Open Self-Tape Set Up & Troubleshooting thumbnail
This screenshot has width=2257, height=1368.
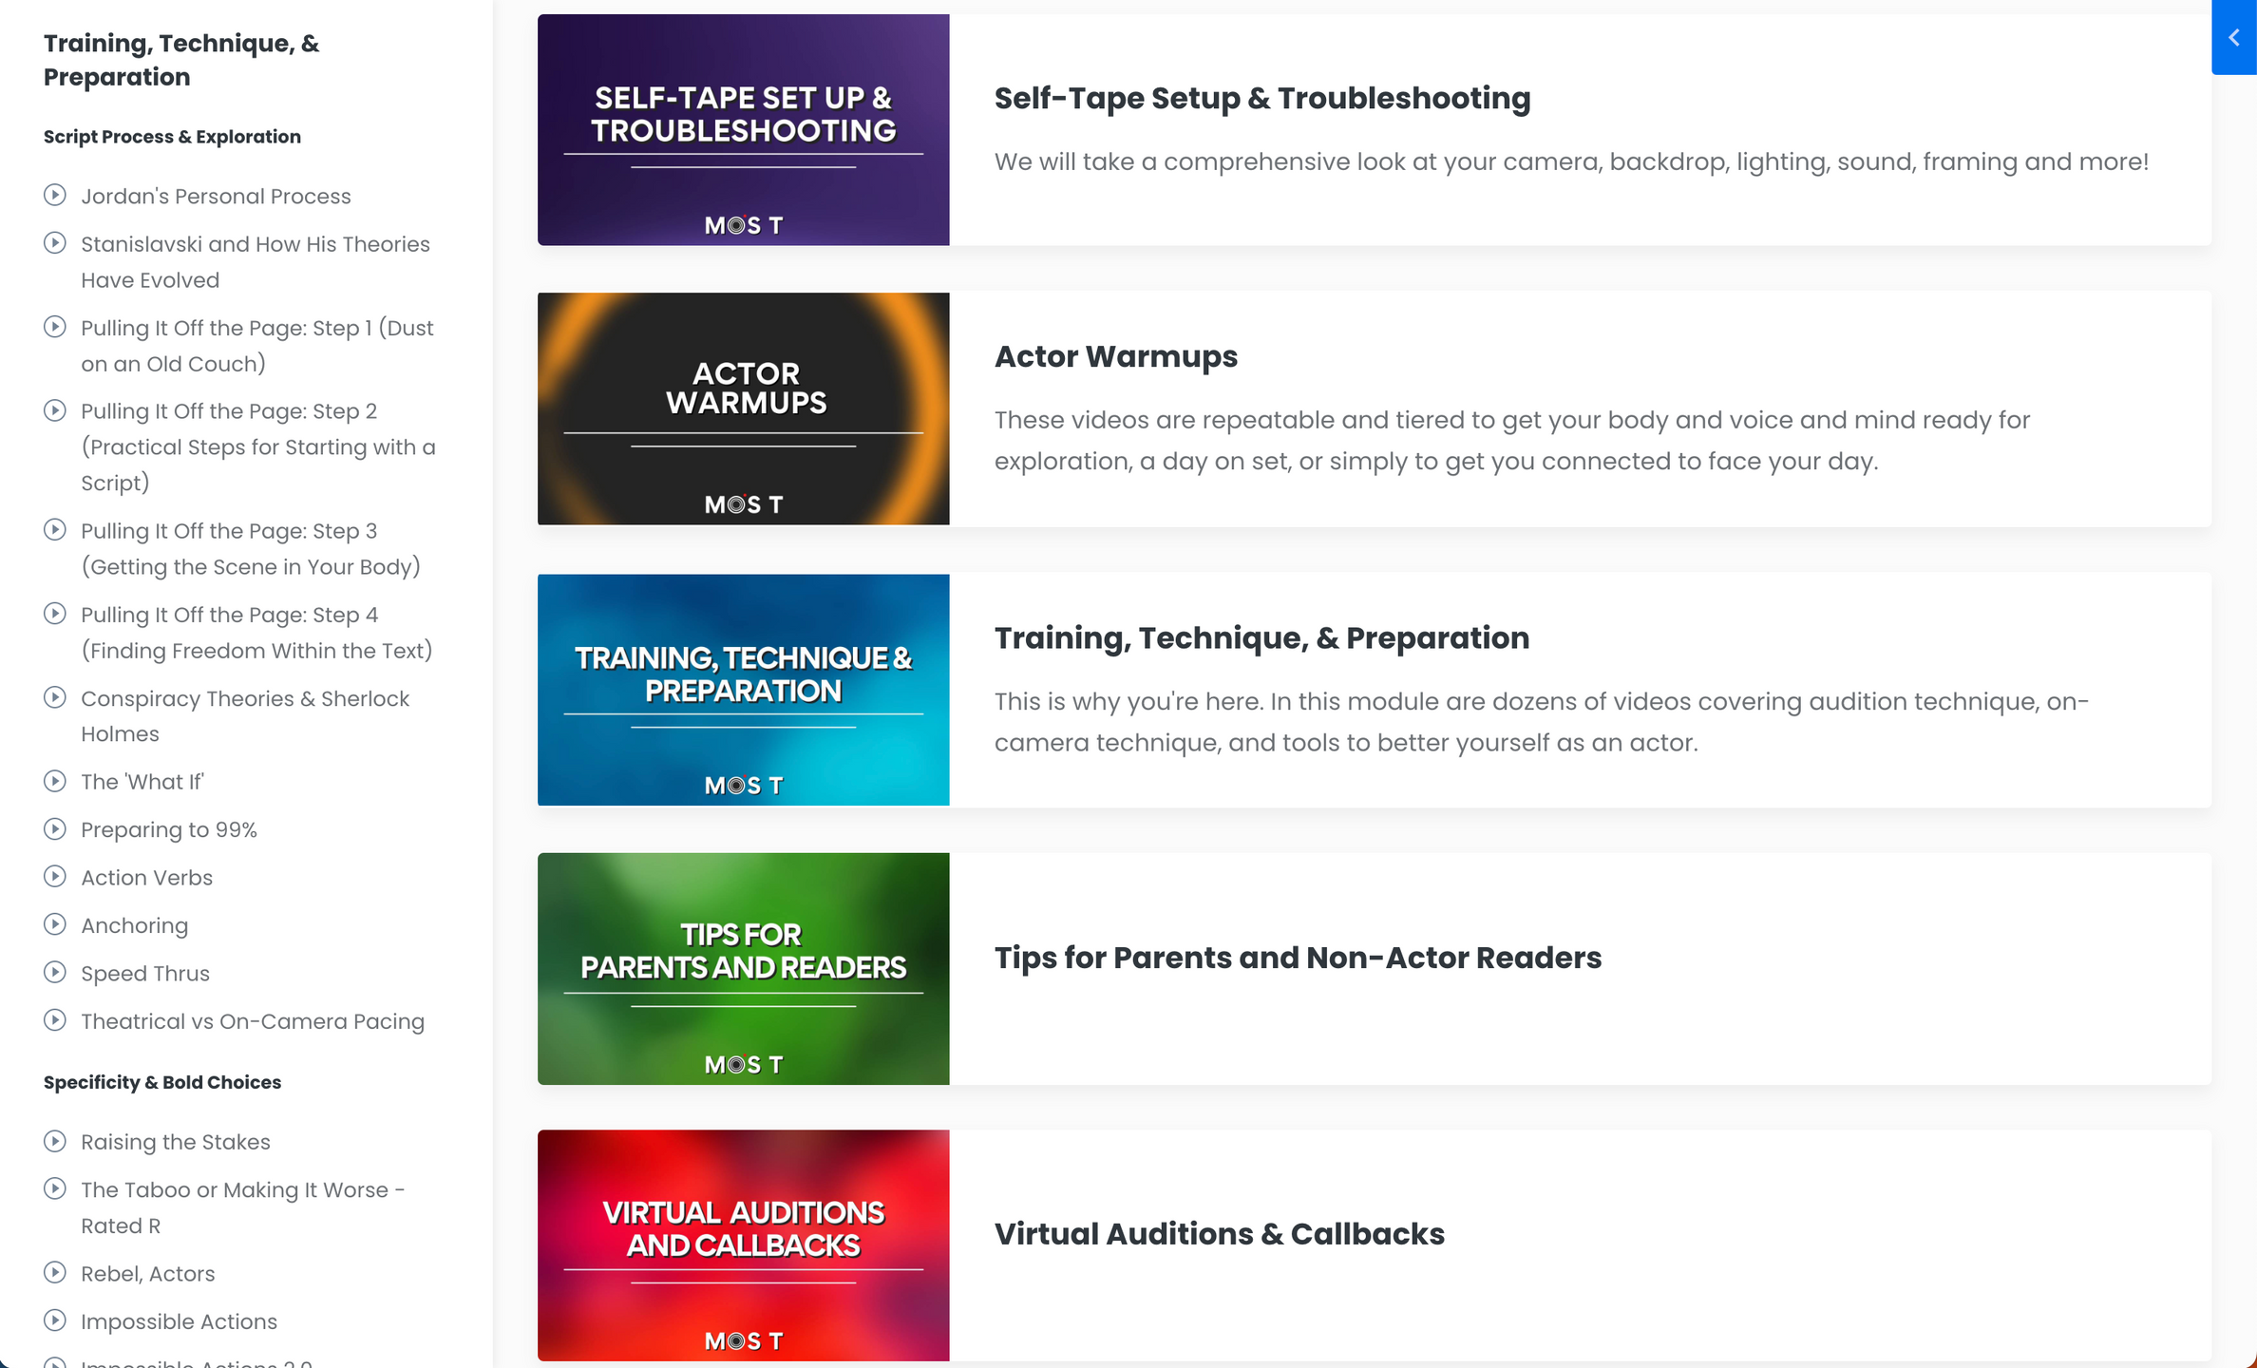pyautogui.click(x=743, y=130)
